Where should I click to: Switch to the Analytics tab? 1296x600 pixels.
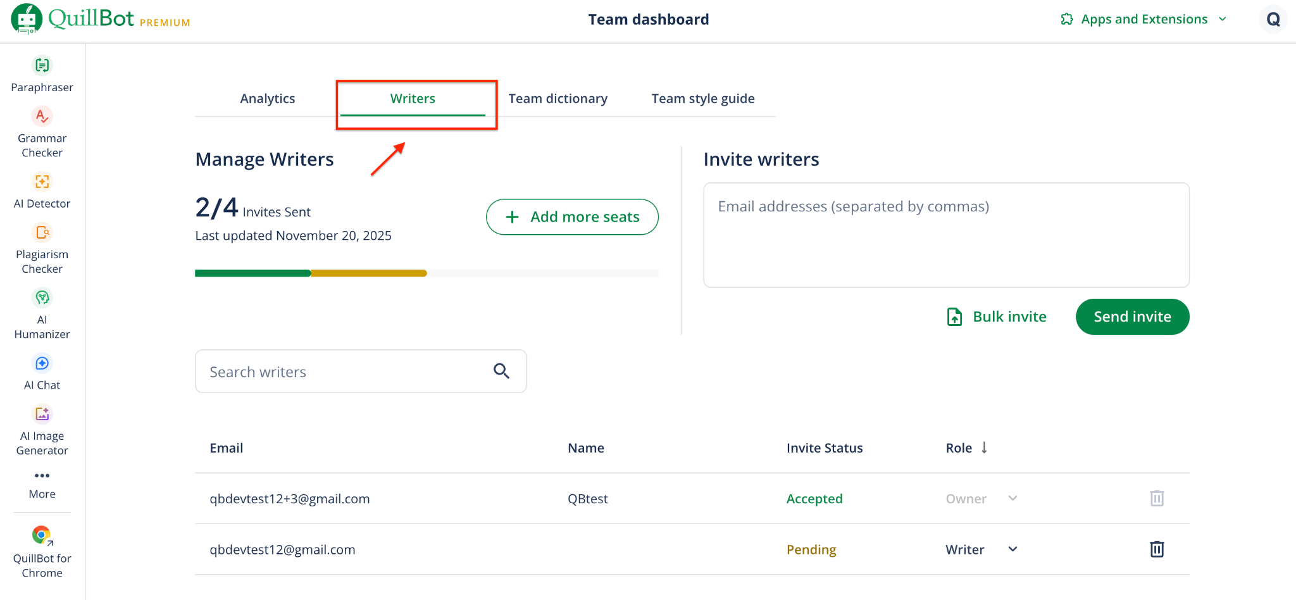[x=267, y=99]
